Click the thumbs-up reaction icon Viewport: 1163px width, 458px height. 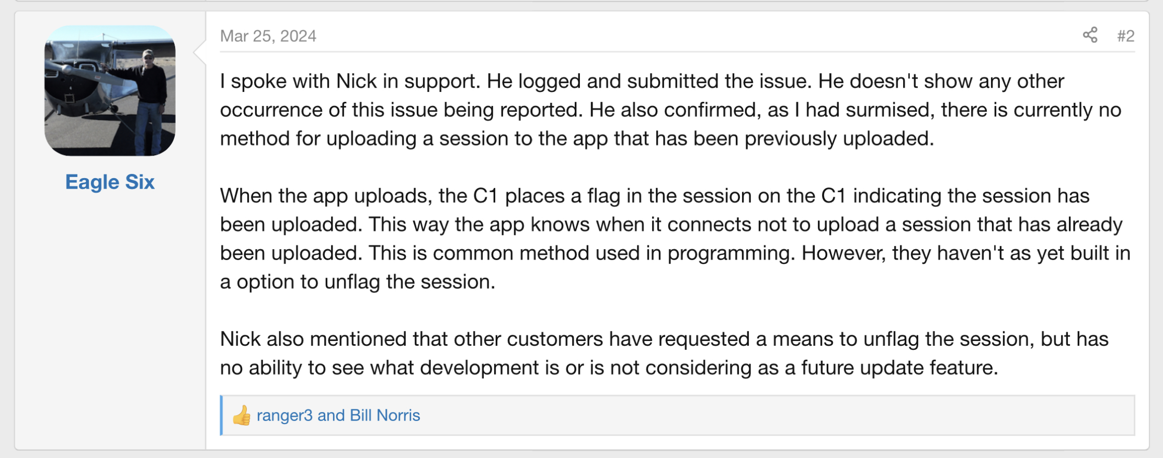point(242,416)
